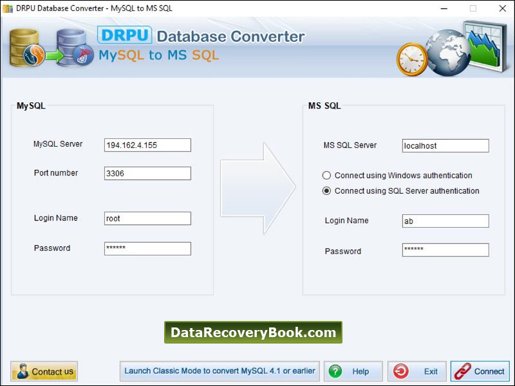
Task: Click the Contact us button
Action: (x=44, y=371)
